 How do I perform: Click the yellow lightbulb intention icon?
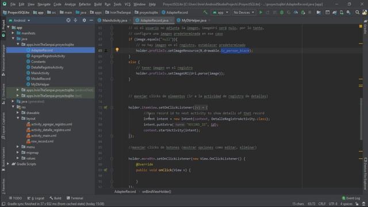(117, 49)
